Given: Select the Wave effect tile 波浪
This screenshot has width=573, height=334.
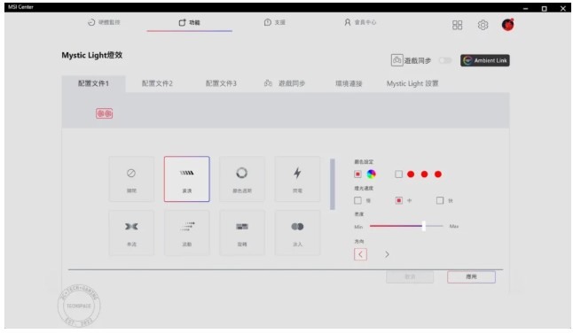Looking at the screenshot, I should (187, 179).
